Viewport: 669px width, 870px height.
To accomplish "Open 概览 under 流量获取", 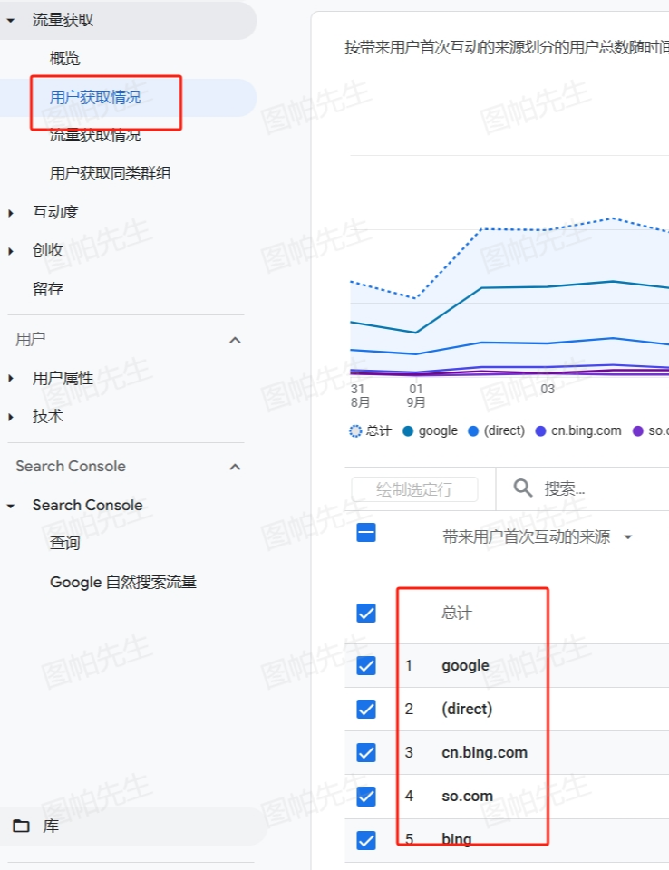I will [65, 58].
